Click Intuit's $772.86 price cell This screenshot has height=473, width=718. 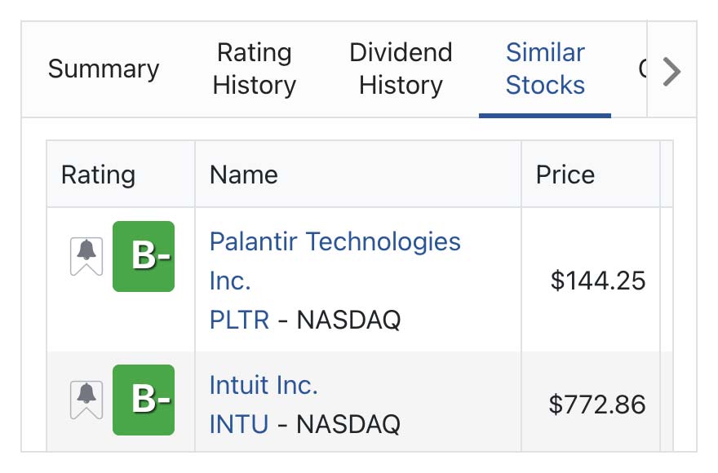pos(597,404)
